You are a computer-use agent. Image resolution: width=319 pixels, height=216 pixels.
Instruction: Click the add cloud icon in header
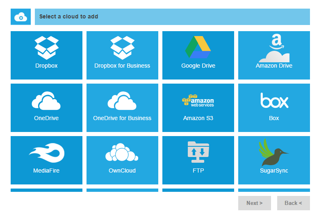coord(21,17)
